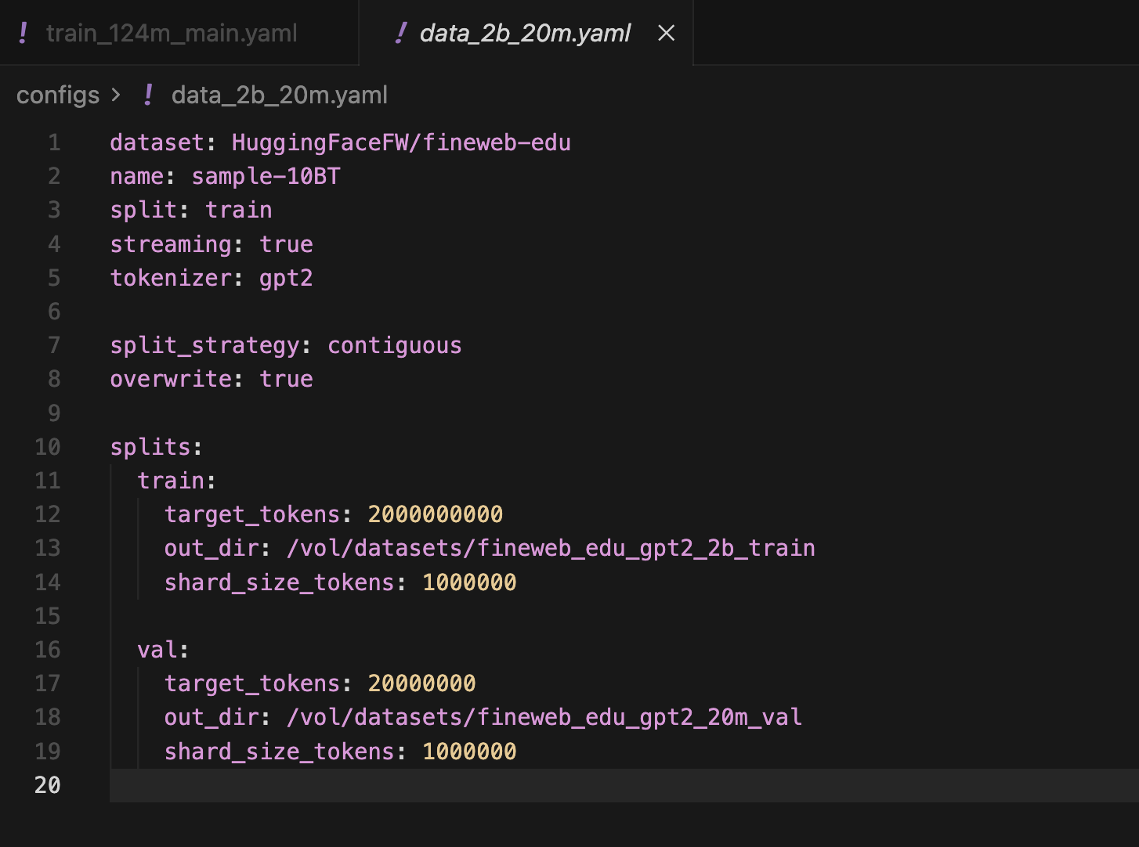Click the 'target_tokens' key on line 12
Image resolution: width=1139 pixels, height=847 pixels.
(252, 514)
